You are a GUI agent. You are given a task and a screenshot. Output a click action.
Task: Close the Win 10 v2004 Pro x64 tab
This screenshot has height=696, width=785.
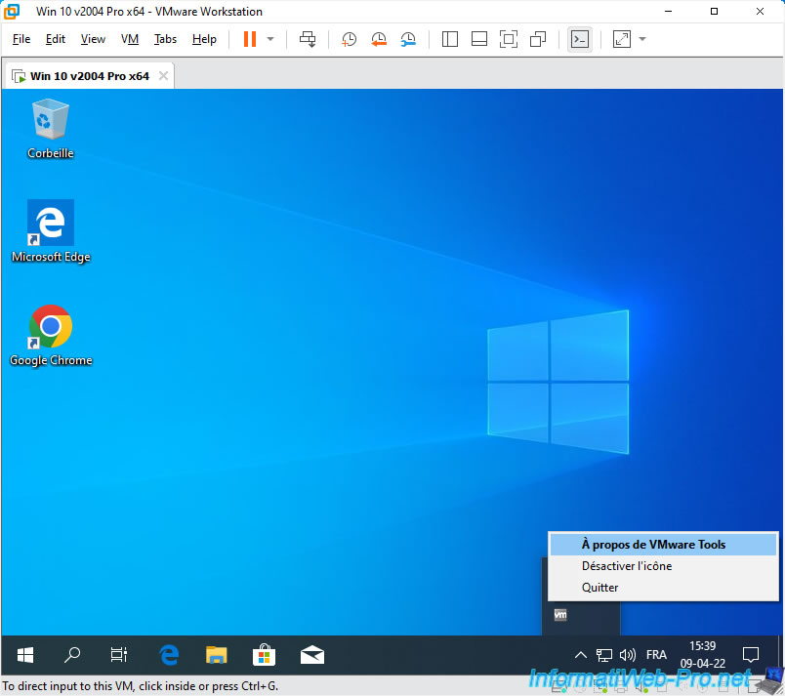[x=163, y=75]
